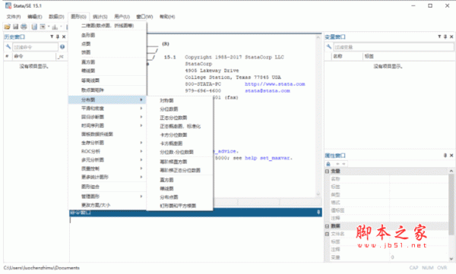Open the 窗口(W) menu
Viewport: 456px width, 274px height.
144,17
